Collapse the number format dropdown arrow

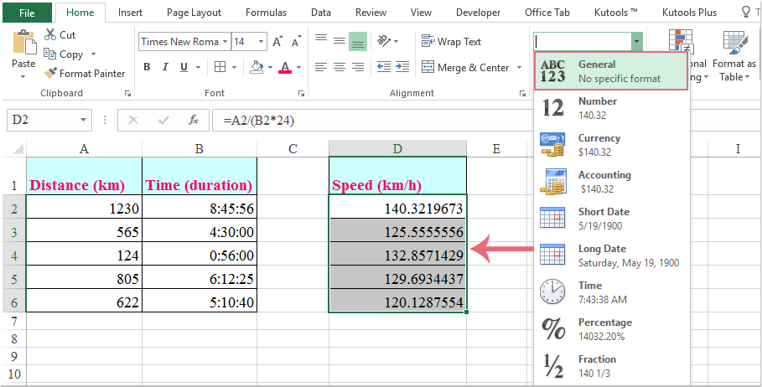pyautogui.click(x=637, y=41)
